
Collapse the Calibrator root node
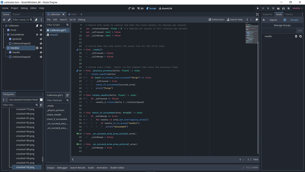3,26
